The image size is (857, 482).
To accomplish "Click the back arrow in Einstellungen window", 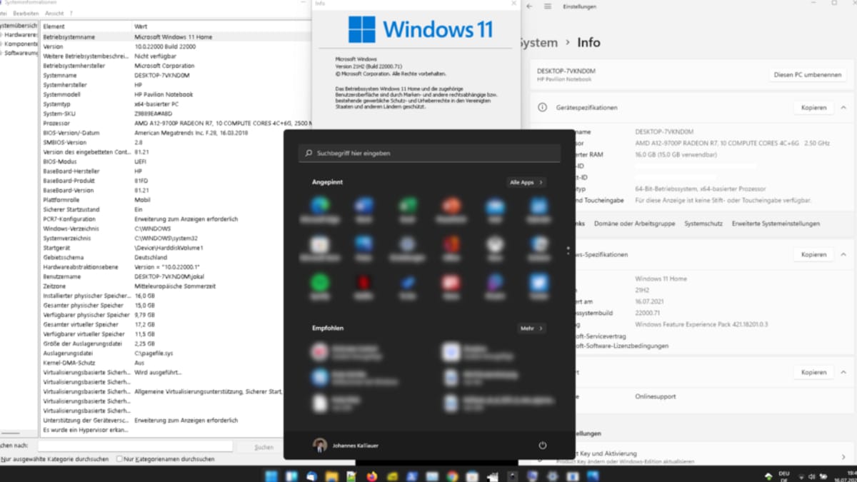I will (x=529, y=6).
